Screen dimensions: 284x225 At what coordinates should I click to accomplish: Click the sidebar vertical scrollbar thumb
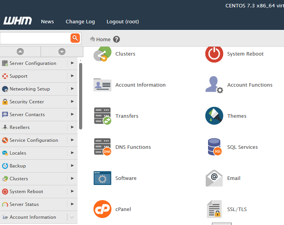(81, 96)
